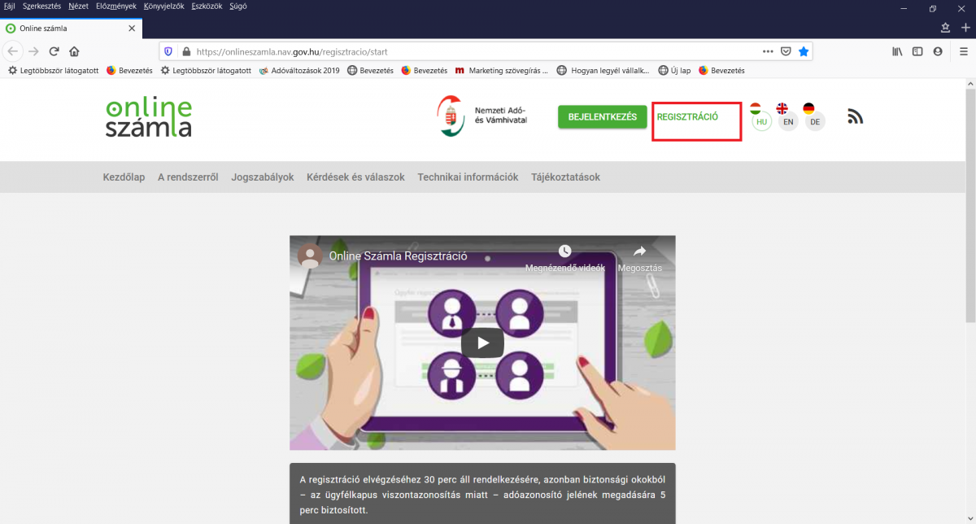Viewport: 976px width, 524px height.
Task: Open the Új lap bookmark
Action: pos(674,71)
